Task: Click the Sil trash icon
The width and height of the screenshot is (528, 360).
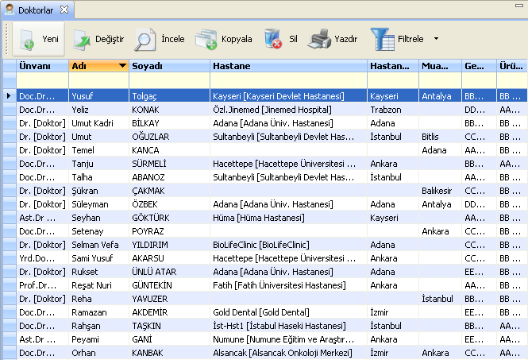Action: (x=273, y=39)
